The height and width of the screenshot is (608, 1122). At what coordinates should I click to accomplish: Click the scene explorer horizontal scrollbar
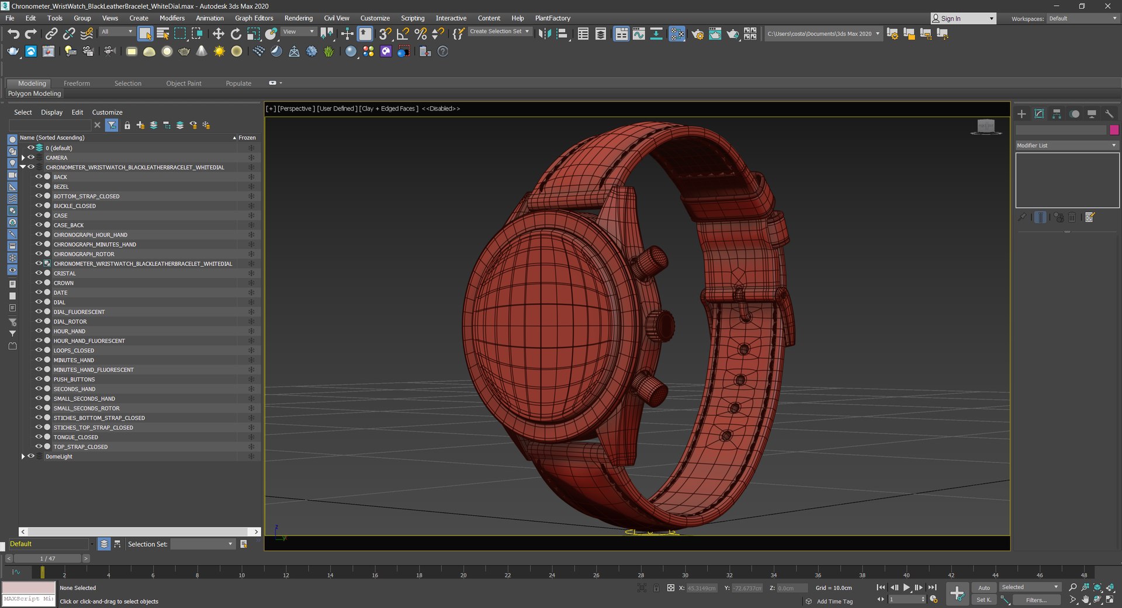coord(140,531)
